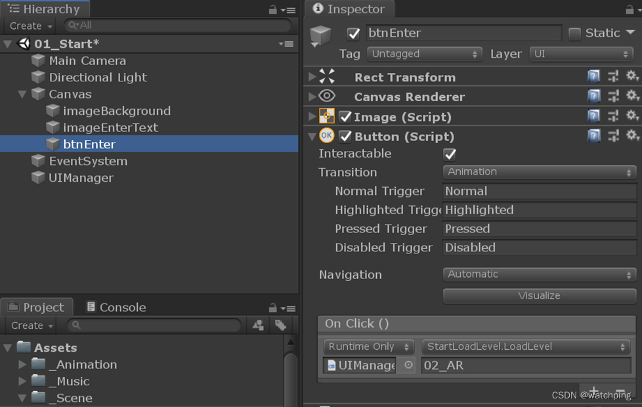The height and width of the screenshot is (407, 642).
Task: Toggle the Image (Script) enabled checkbox
Action: [345, 117]
